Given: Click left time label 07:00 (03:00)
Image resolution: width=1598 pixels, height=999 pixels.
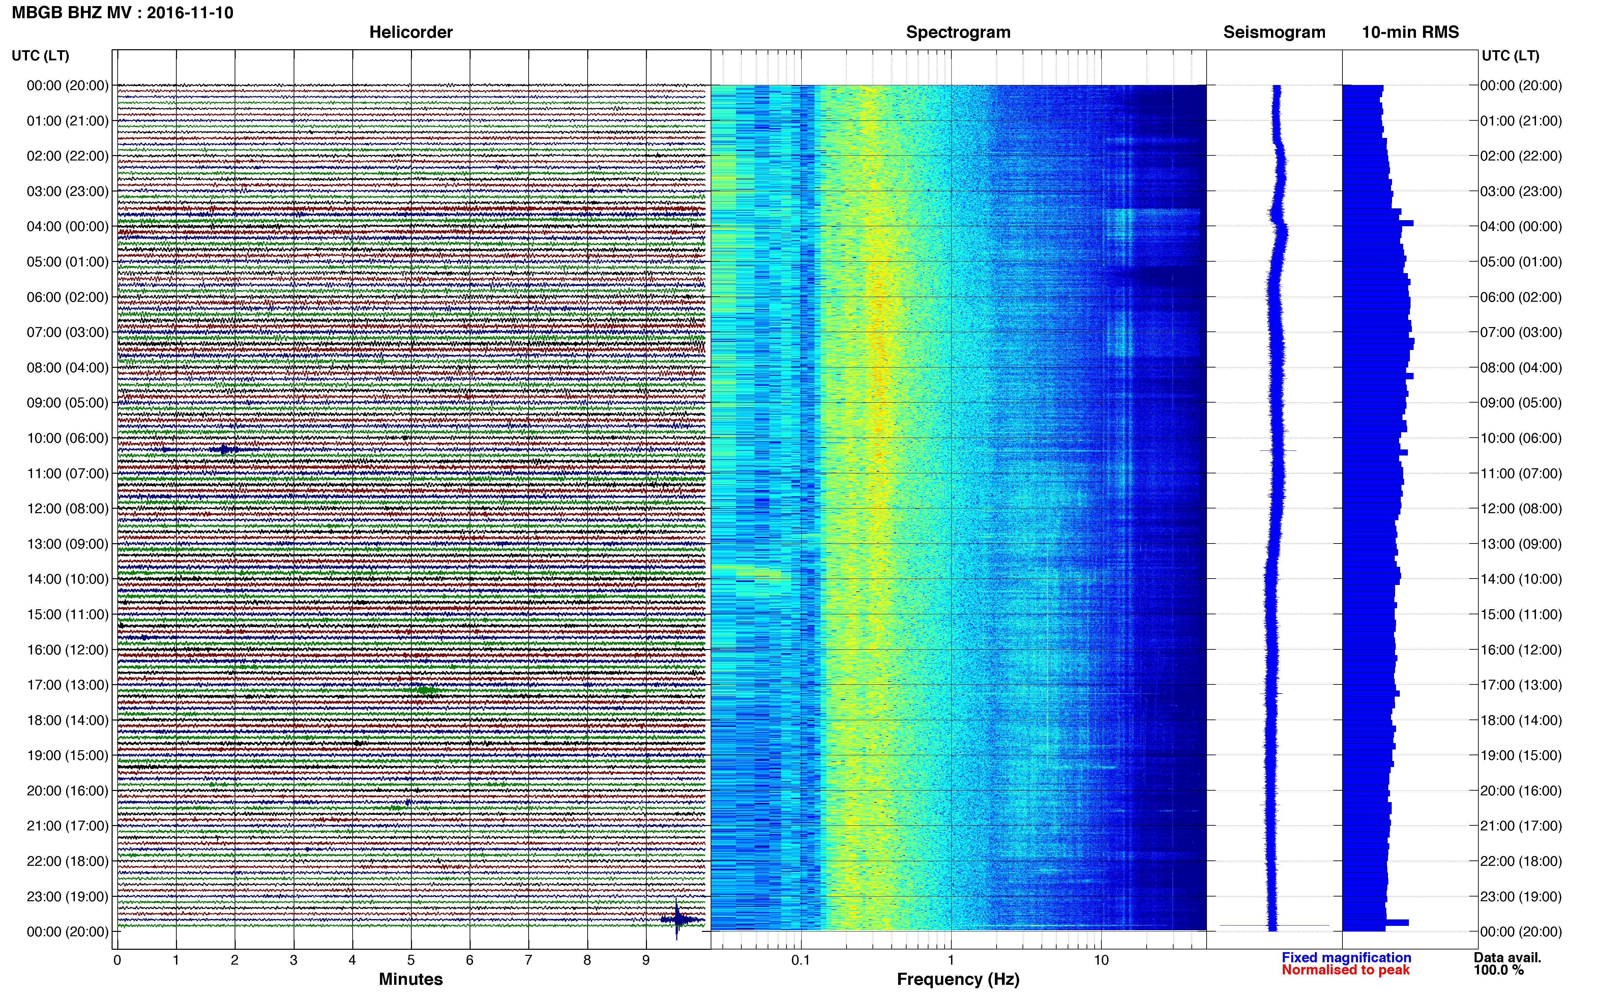Looking at the screenshot, I should pyautogui.click(x=67, y=332).
